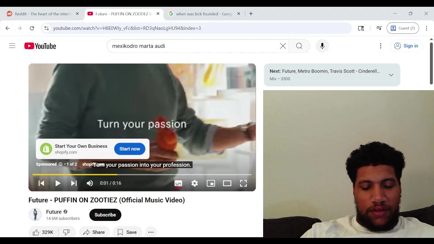Open Sponsored info icon
This screenshot has height=244, width=434.
pyautogui.click(x=60, y=164)
